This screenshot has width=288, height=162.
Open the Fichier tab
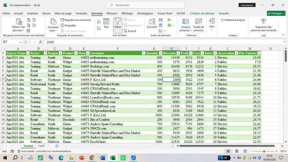point(6,13)
